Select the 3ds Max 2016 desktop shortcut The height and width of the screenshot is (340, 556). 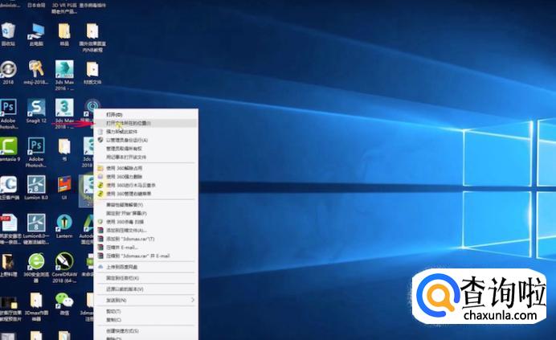64,75
